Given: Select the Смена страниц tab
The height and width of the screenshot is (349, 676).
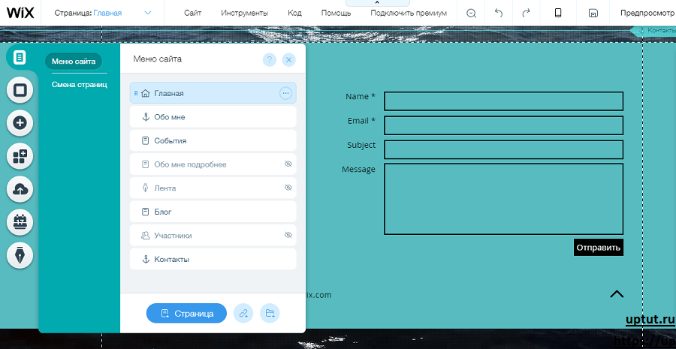Looking at the screenshot, I should pyautogui.click(x=79, y=85).
